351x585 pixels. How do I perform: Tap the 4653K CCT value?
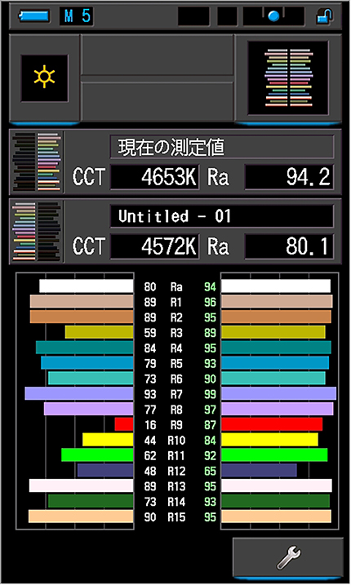tap(154, 177)
